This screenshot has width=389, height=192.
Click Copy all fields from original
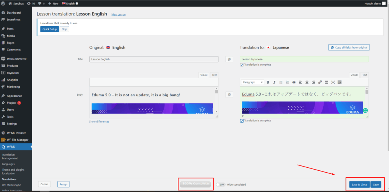pos(349,47)
